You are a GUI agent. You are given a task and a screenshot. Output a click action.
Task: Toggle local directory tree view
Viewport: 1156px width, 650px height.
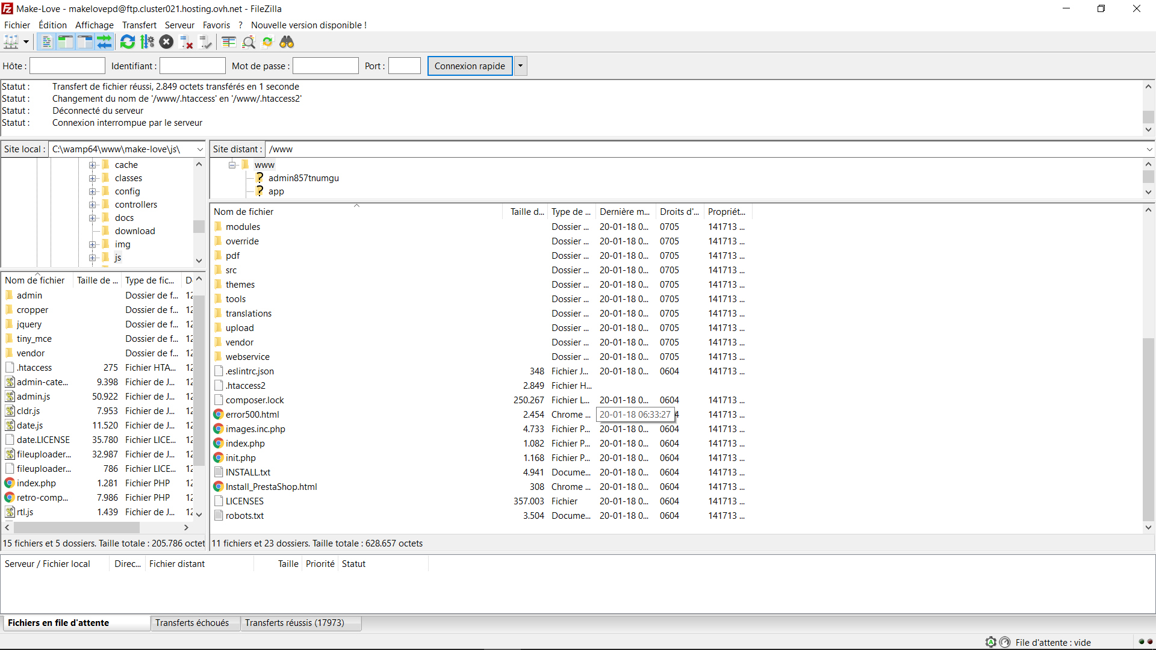tap(66, 42)
